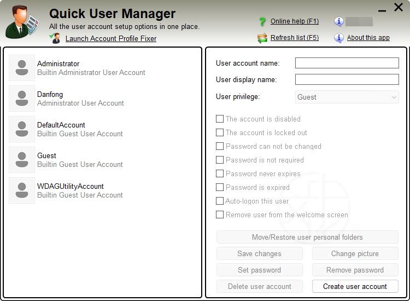This screenshot has height=301, width=410.
Task: Click the Administrator account avatar icon
Action: tap(22, 68)
